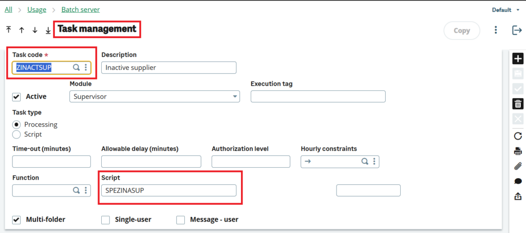The width and height of the screenshot is (526, 233).
Task: Select the Script task type
Action: tap(16, 134)
